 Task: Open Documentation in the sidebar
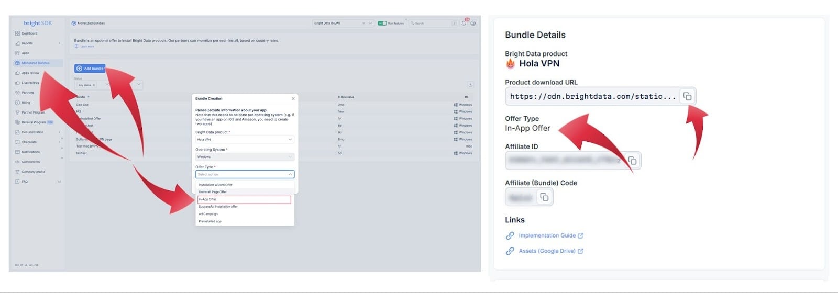coord(32,132)
